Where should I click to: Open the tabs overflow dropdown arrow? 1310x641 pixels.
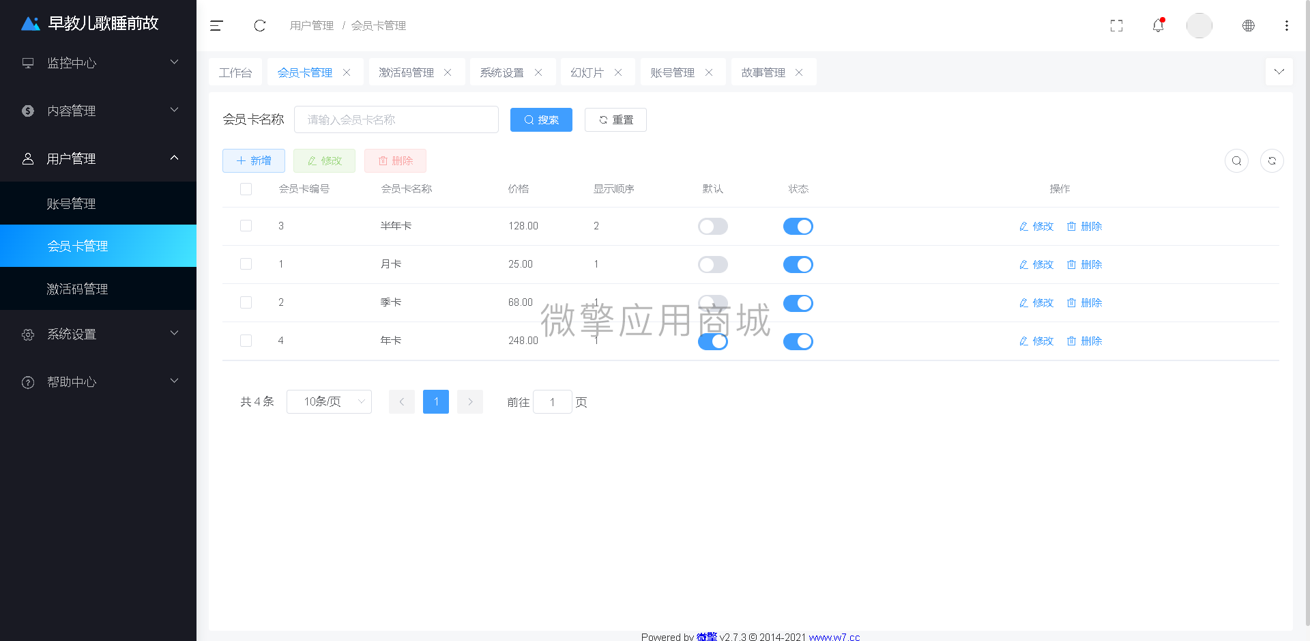[1279, 72]
